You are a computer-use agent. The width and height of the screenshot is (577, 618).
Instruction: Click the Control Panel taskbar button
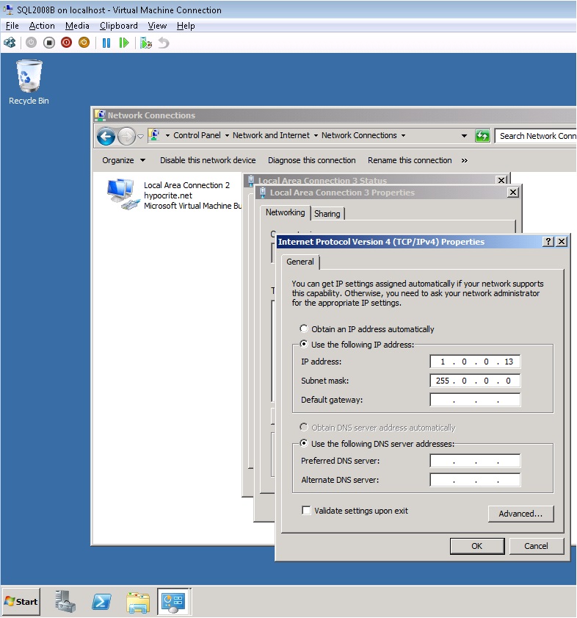174,602
